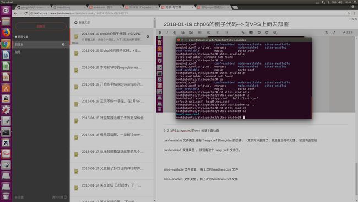Open note 对服务器运维工作的更深体会
This screenshot has width=358, height=202.
112,121
